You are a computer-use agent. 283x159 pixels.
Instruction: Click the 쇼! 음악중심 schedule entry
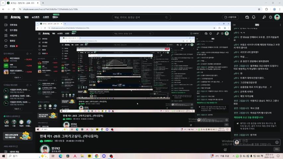(x=18, y=97)
